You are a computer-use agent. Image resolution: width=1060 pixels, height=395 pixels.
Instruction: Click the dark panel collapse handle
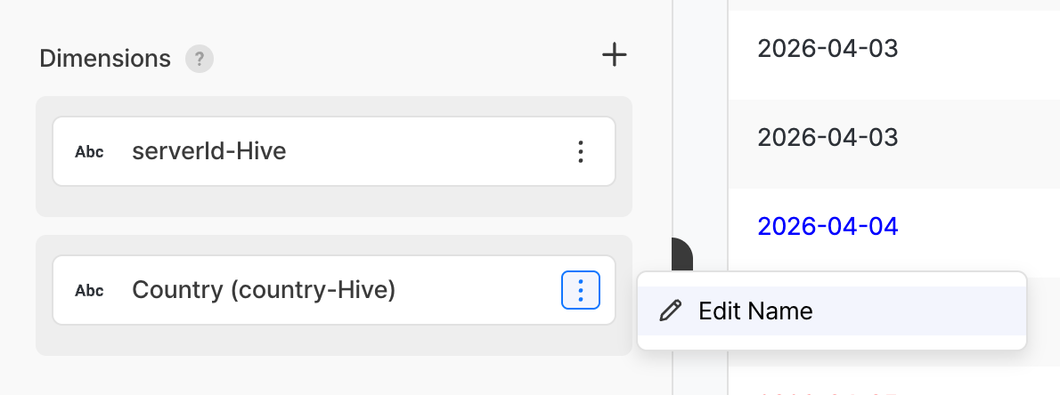(683, 255)
